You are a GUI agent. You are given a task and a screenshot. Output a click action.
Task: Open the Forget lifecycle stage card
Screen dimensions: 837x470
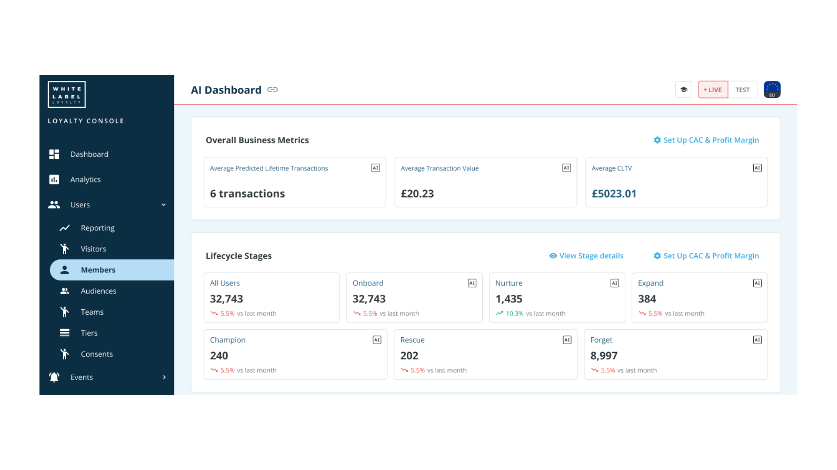(x=675, y=355)
